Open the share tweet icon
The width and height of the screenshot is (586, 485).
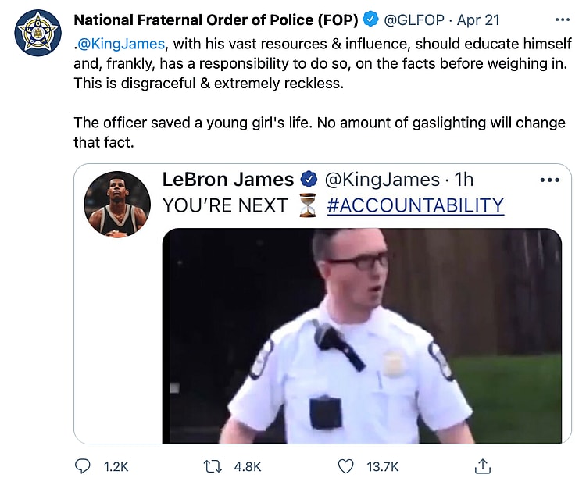pos(483,466)
